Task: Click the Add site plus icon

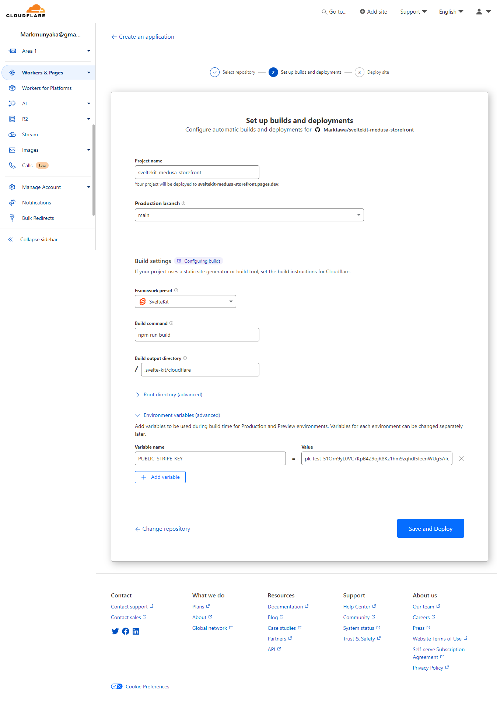Action: point(363,11)
